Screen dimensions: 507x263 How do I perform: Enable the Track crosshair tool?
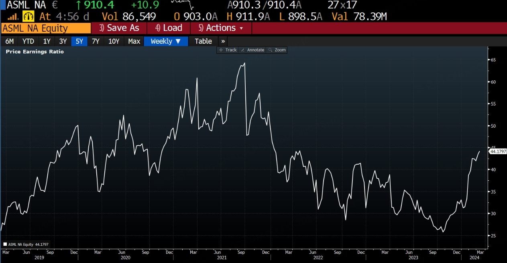[x=228, y=50]
